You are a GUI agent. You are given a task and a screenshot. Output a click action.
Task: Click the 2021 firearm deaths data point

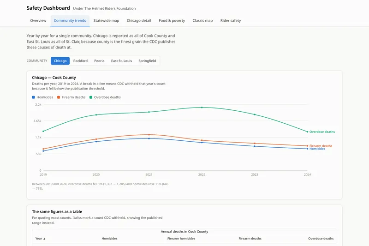point(149,135)
